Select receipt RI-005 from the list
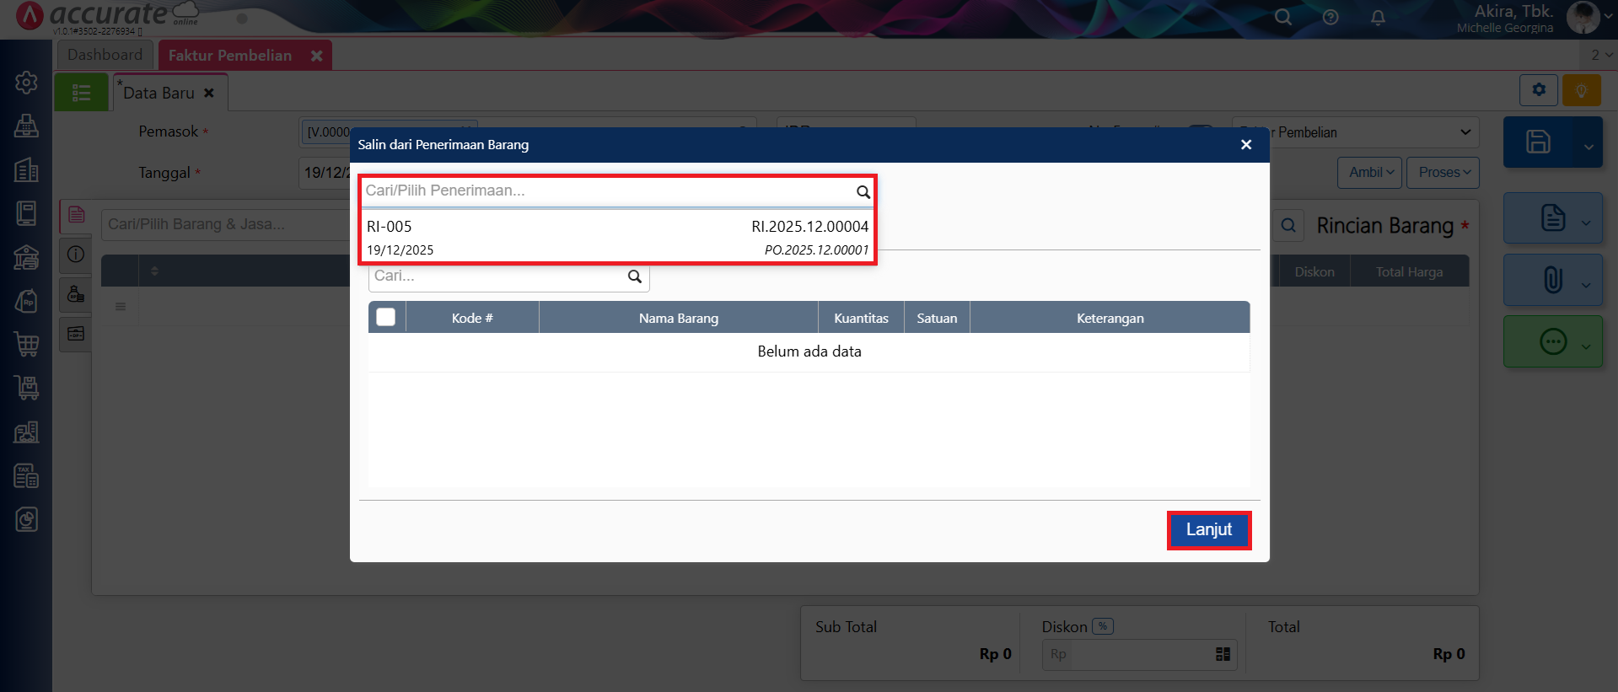This screenshot has width=1618, height=692. tap(617, 237)
